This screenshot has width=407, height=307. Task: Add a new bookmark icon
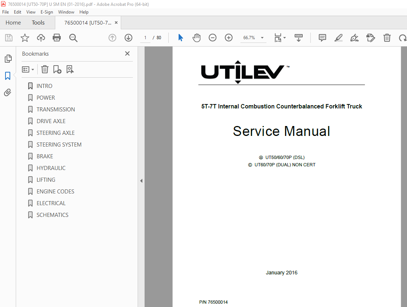(x=57, y=69)
